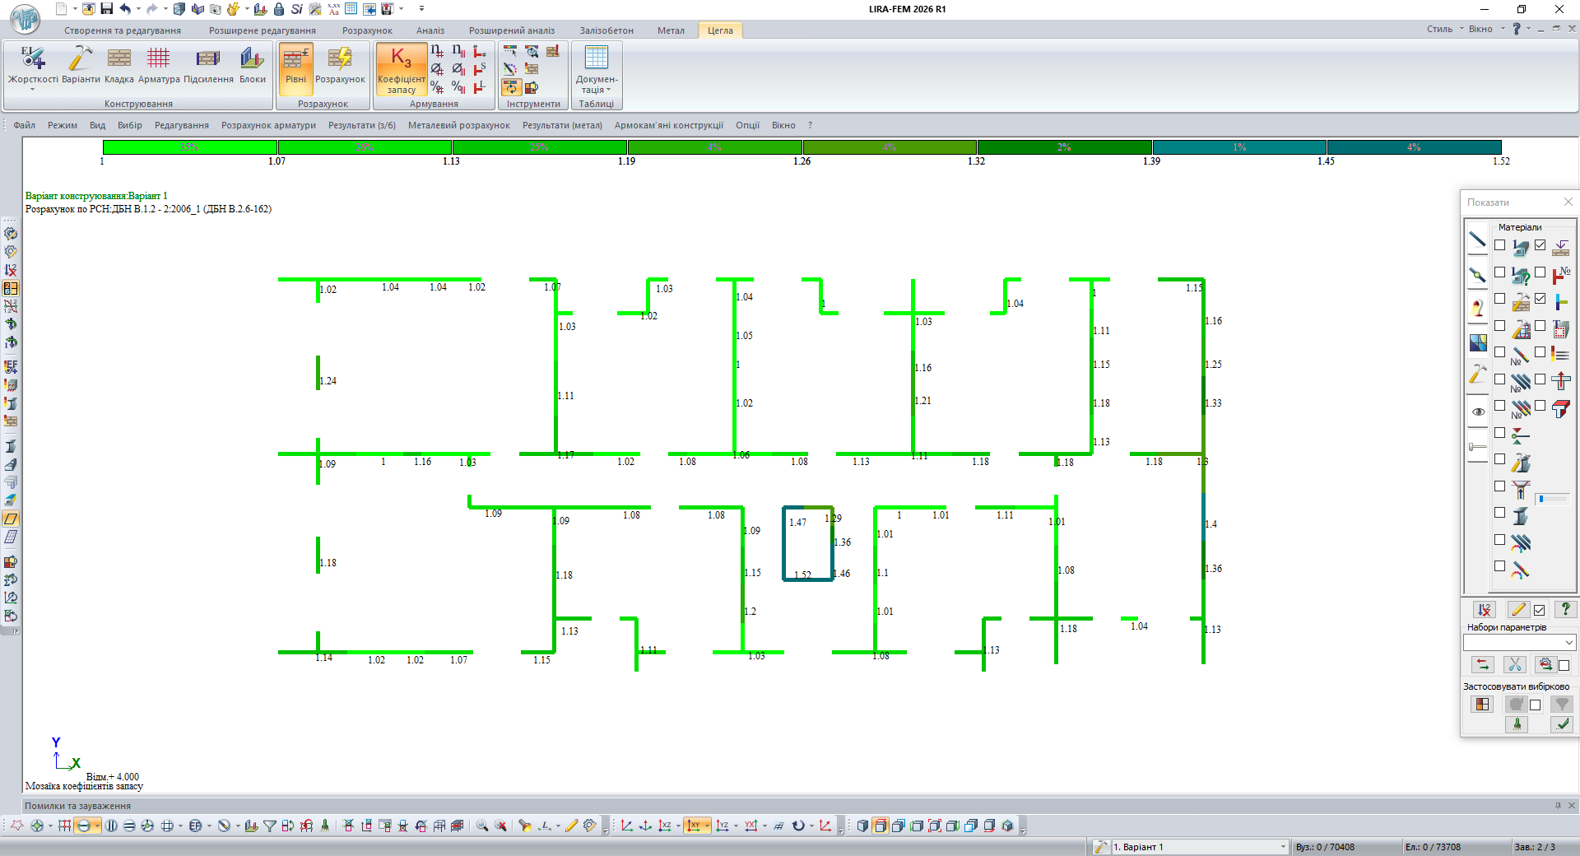Switch to the Залізобетон ribbon tab
This screenshot has height=856, width=1580.
click(x=606, y=30)
